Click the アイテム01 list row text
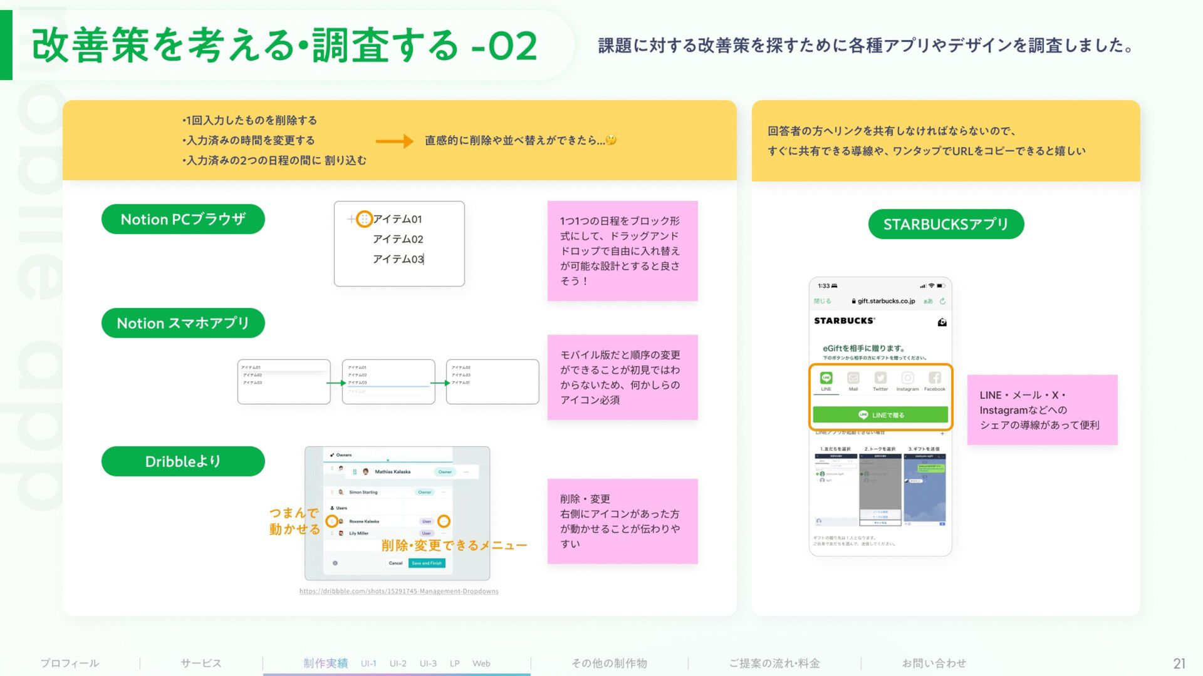 [x=397, y=219]
